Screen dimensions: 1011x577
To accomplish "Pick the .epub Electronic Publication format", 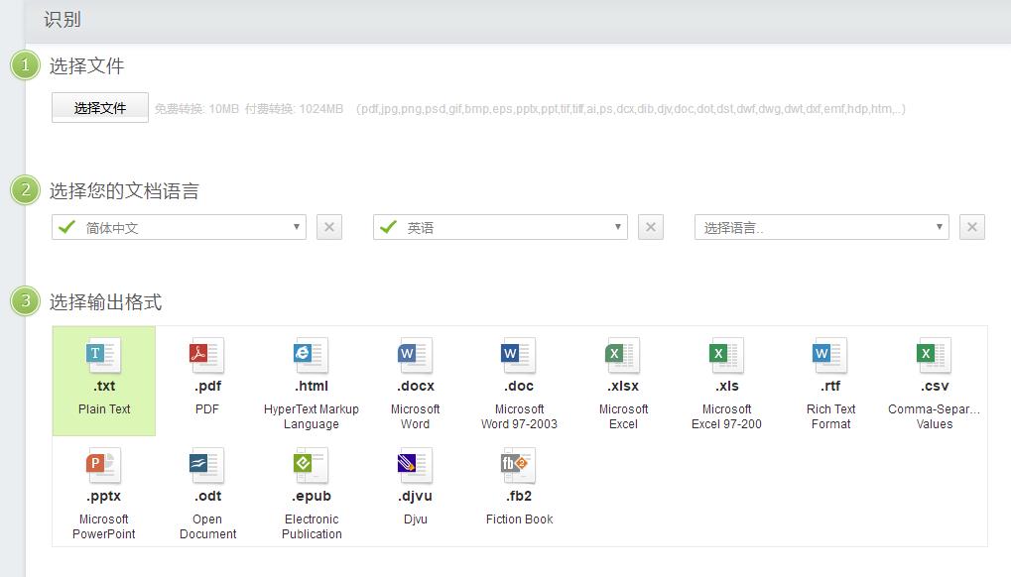I will (312, 491).
